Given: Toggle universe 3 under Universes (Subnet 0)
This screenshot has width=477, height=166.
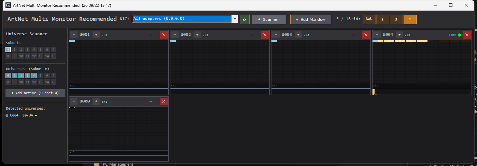Looking at the screenshot, I should (28, 75).
